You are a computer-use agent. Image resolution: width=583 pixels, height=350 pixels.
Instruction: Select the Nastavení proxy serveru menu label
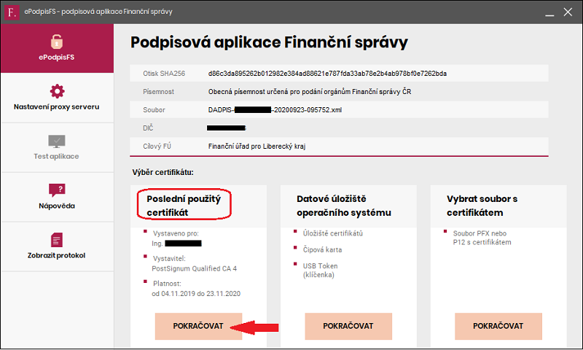pyautogui.click(x=57, y=106)
